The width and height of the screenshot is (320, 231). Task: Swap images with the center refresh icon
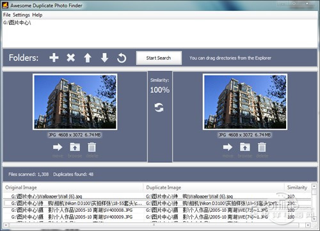coord(159,108)
